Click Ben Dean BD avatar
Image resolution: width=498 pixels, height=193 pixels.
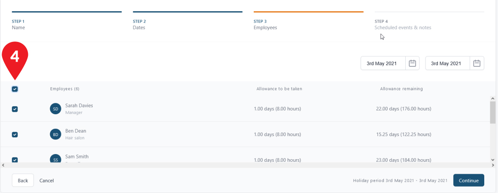pos(55,134)
